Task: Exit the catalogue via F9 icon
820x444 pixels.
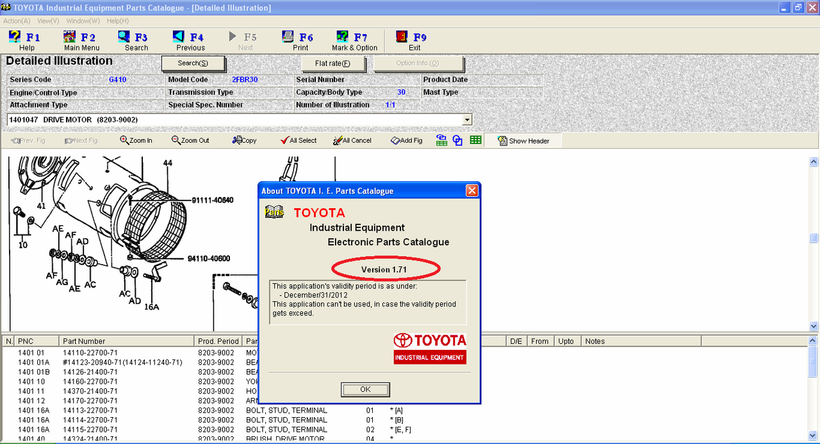Action: [x=402, y=37]
